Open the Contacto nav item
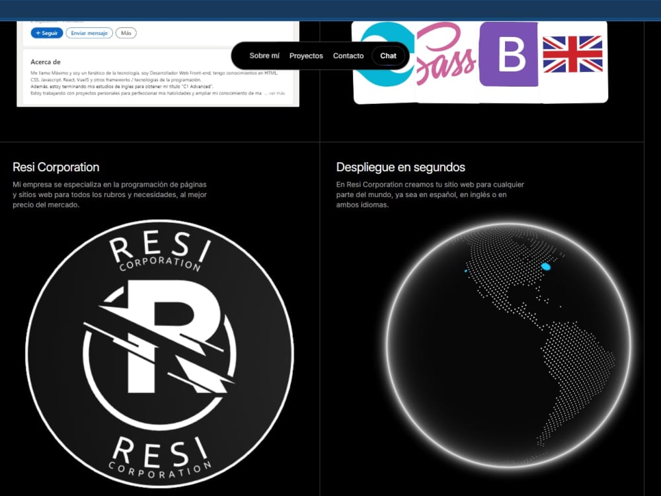 (x=348, y=56)
